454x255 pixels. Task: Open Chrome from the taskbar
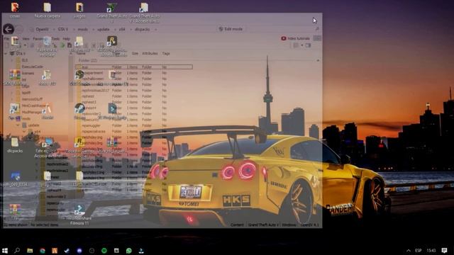pos(43,250)
